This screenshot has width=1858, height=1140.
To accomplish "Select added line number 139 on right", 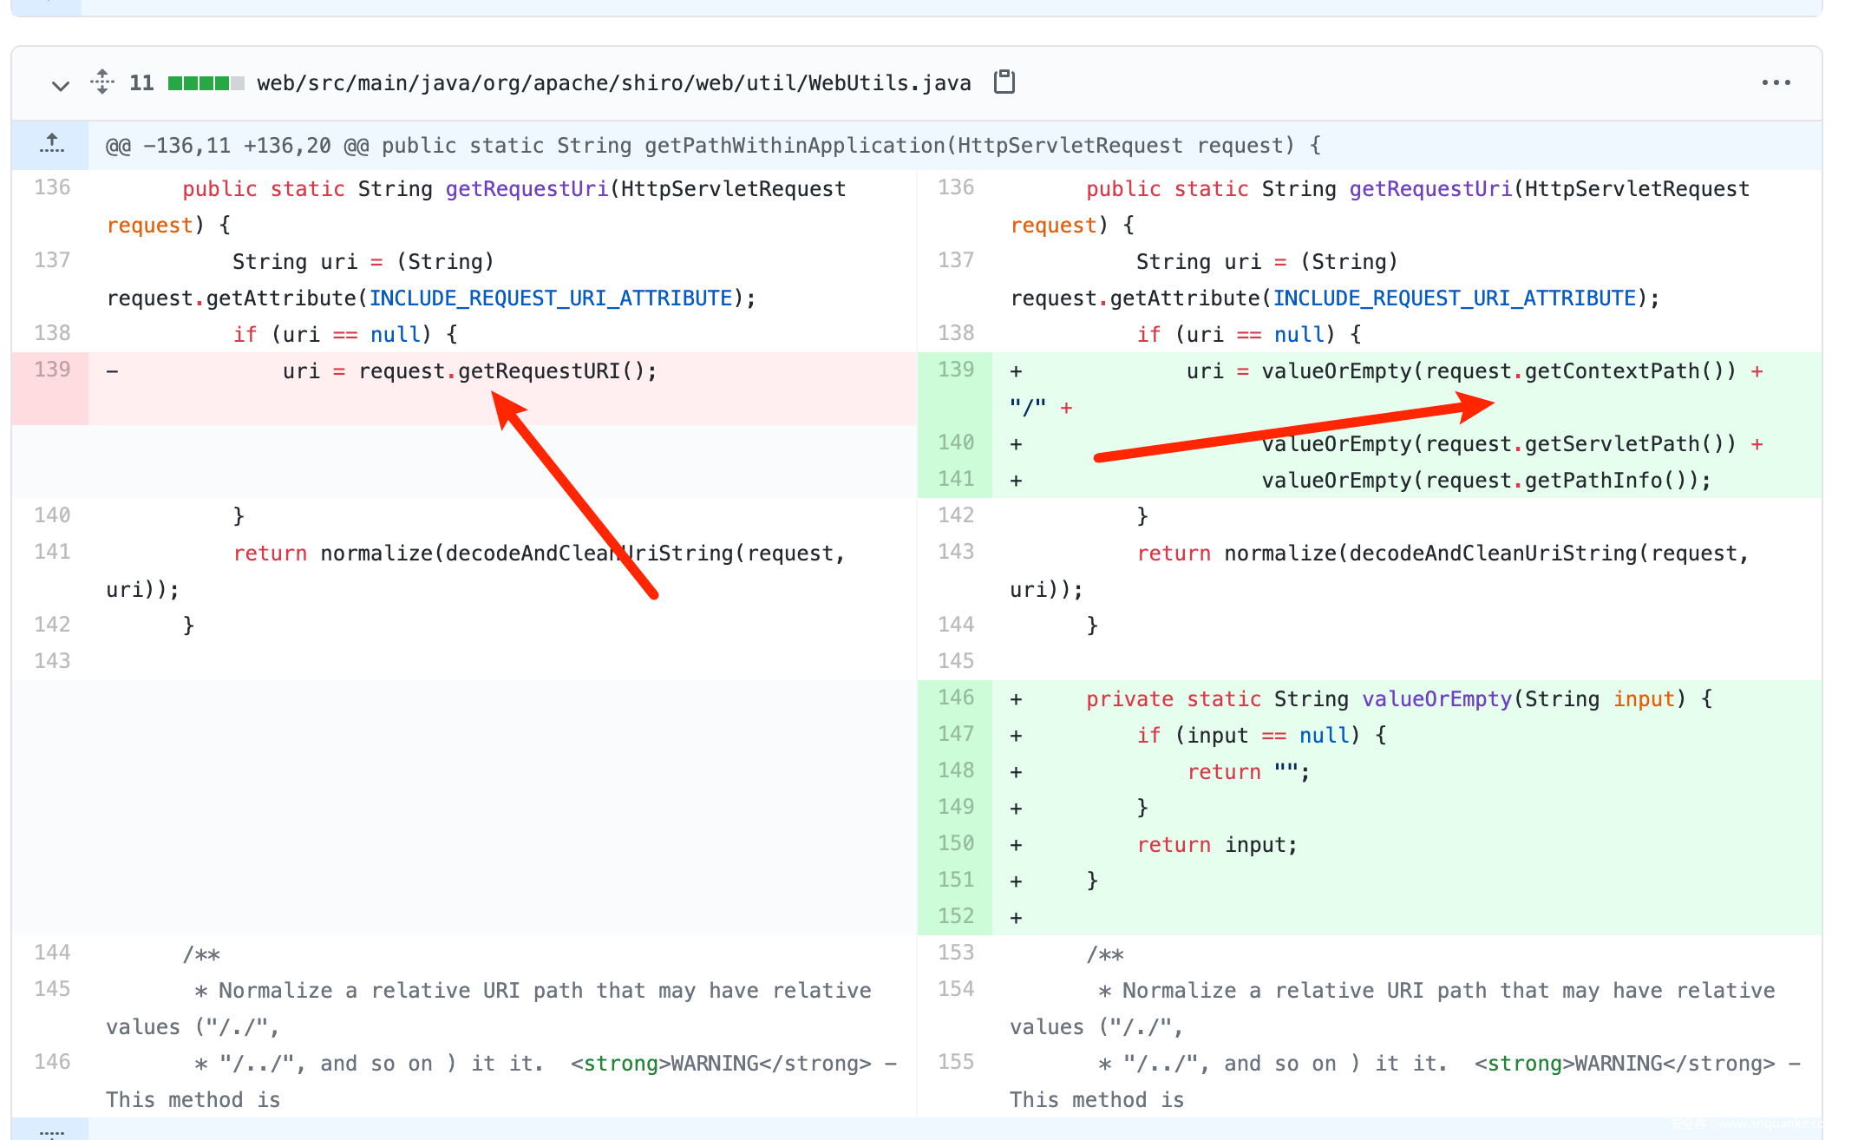I will click(x=955, y=370).
